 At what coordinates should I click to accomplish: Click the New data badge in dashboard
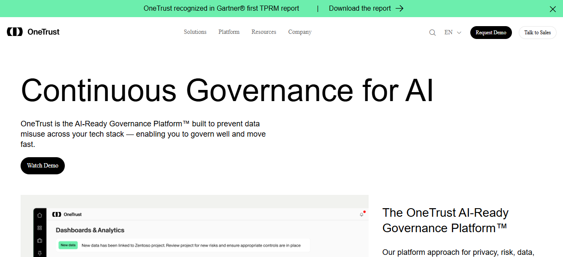click(x=68, y=245)
